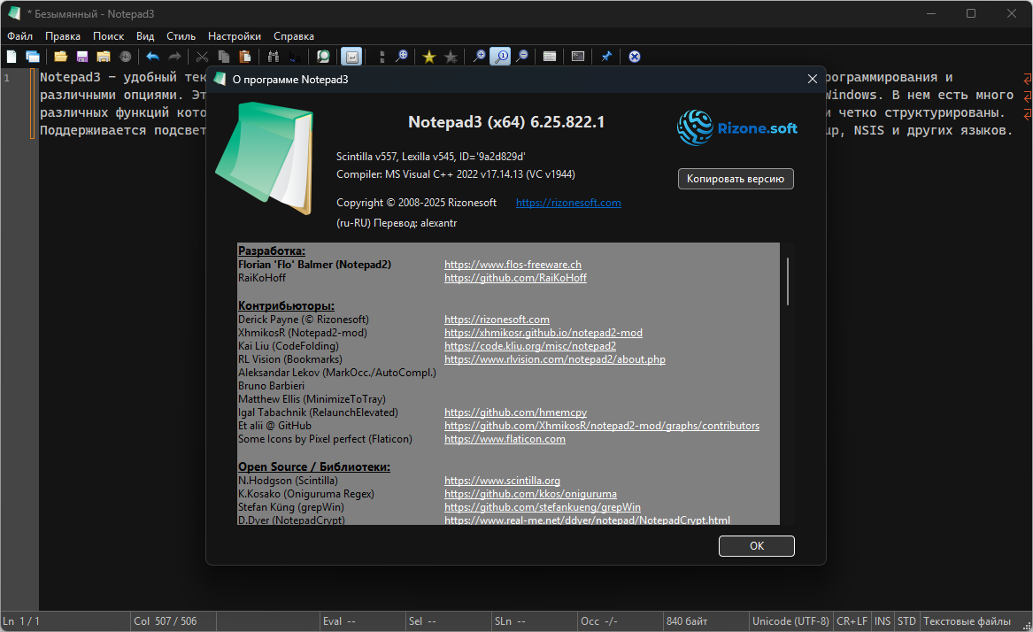Toggle INS insert mode in status bar
Screen dimensions: 1033x632
pyautogui.click(x=883, y=621)
